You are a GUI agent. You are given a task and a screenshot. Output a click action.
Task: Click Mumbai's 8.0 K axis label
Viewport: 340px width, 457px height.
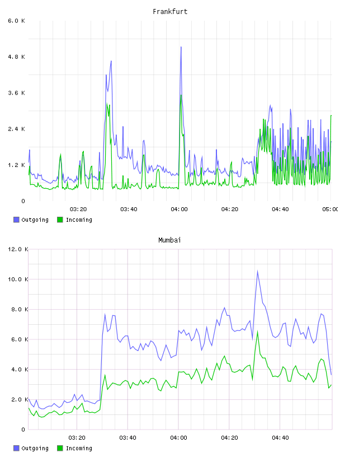coord(20,309)
